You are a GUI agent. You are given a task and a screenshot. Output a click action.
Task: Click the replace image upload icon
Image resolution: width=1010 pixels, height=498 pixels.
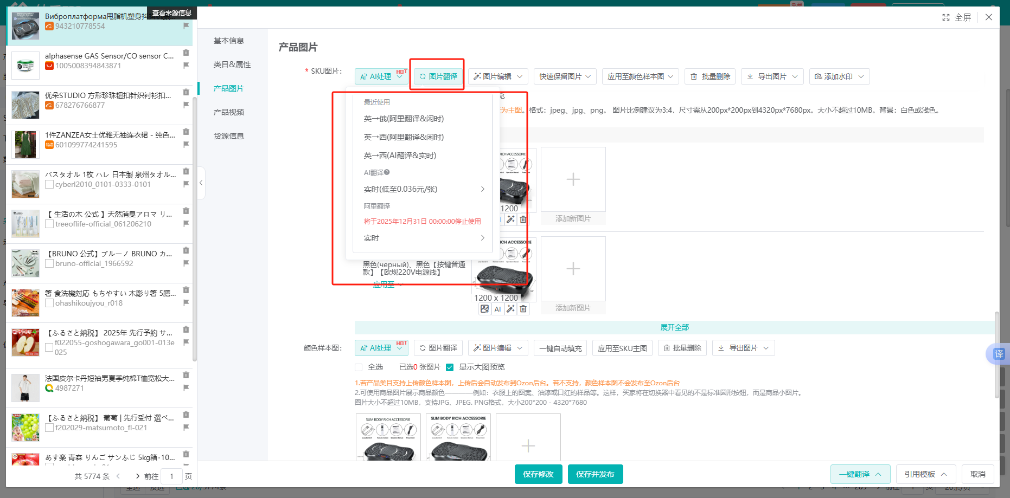pyautogui.click(x=484, y=309)
